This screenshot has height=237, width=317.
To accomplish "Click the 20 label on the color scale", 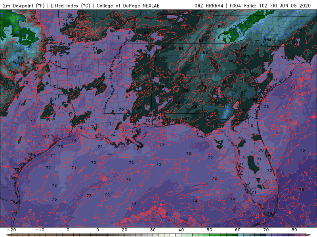I will click(124, 230).
